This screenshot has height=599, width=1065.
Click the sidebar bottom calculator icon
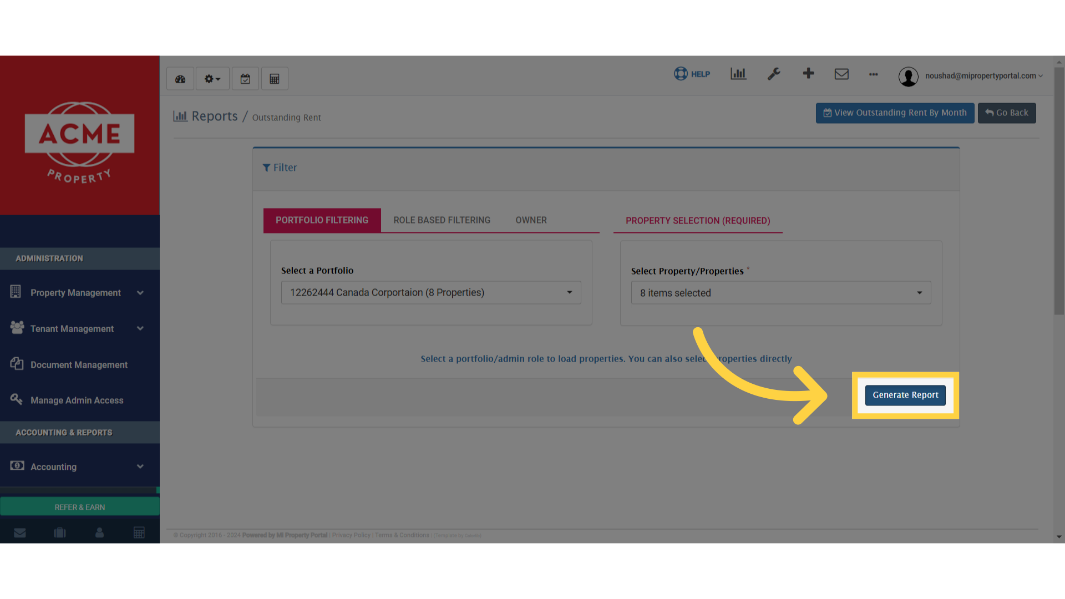pyautogui.click(x=139, y=533)
